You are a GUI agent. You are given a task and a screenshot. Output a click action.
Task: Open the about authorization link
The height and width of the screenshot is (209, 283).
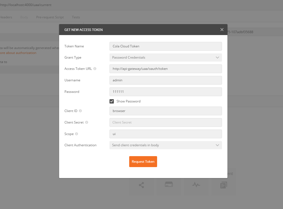pyautogui.click(x=18, y=53)
